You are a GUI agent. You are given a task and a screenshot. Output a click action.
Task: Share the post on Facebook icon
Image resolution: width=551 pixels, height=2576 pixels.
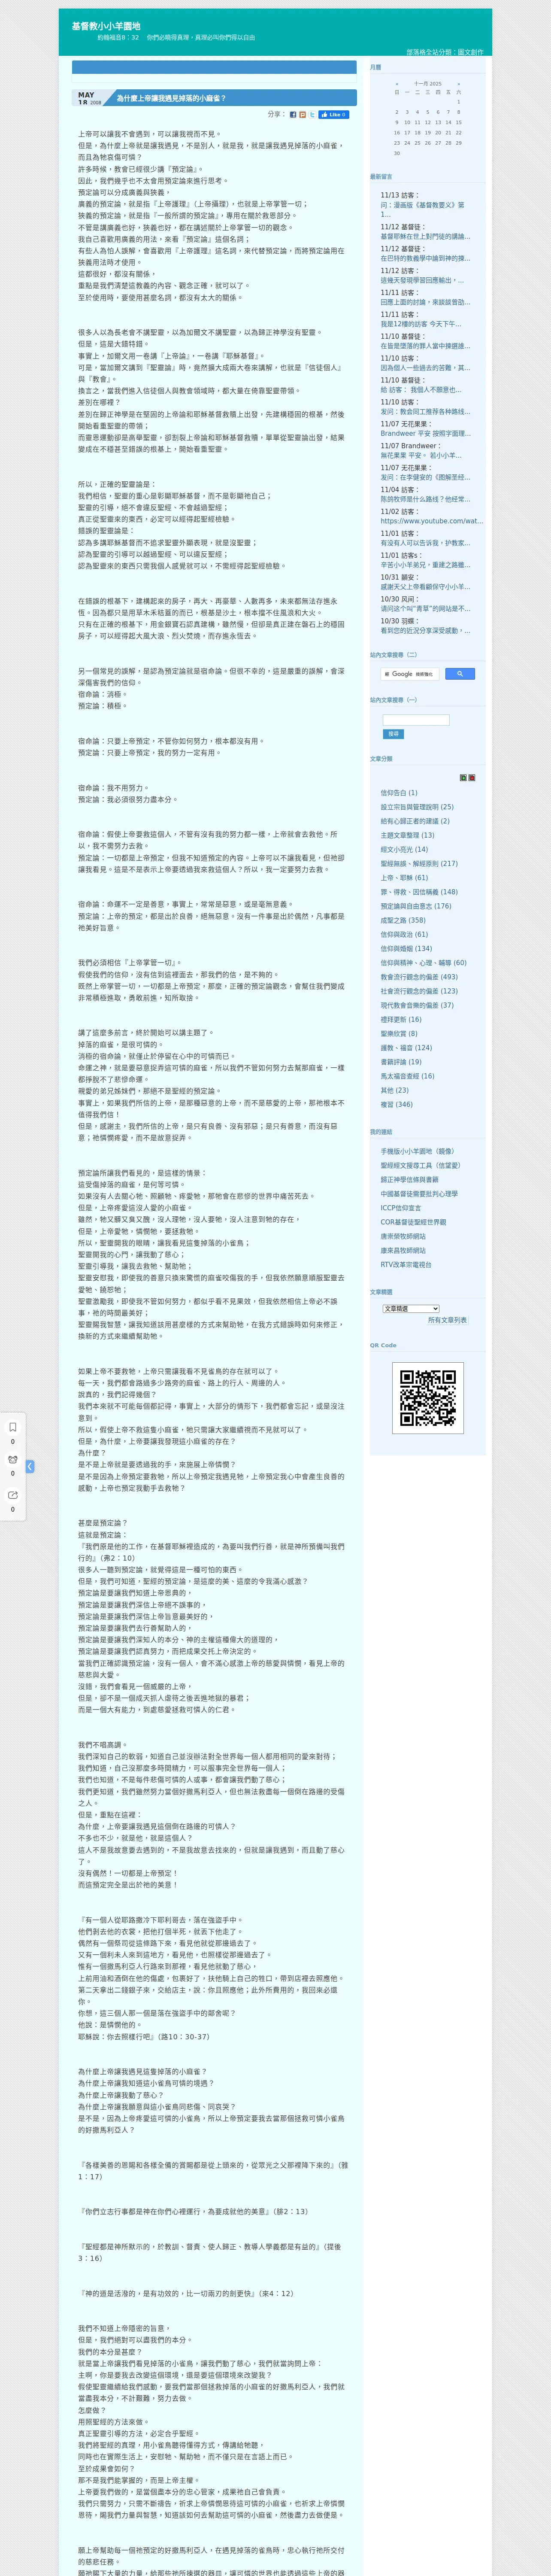[x=293, y=115]
